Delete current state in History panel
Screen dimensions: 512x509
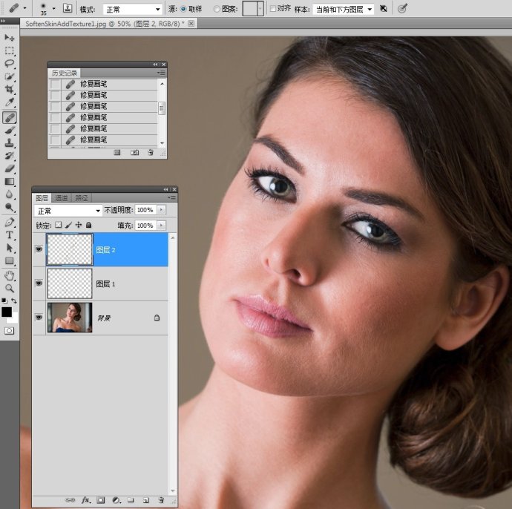pyautogui.click(x=151, y=152)
